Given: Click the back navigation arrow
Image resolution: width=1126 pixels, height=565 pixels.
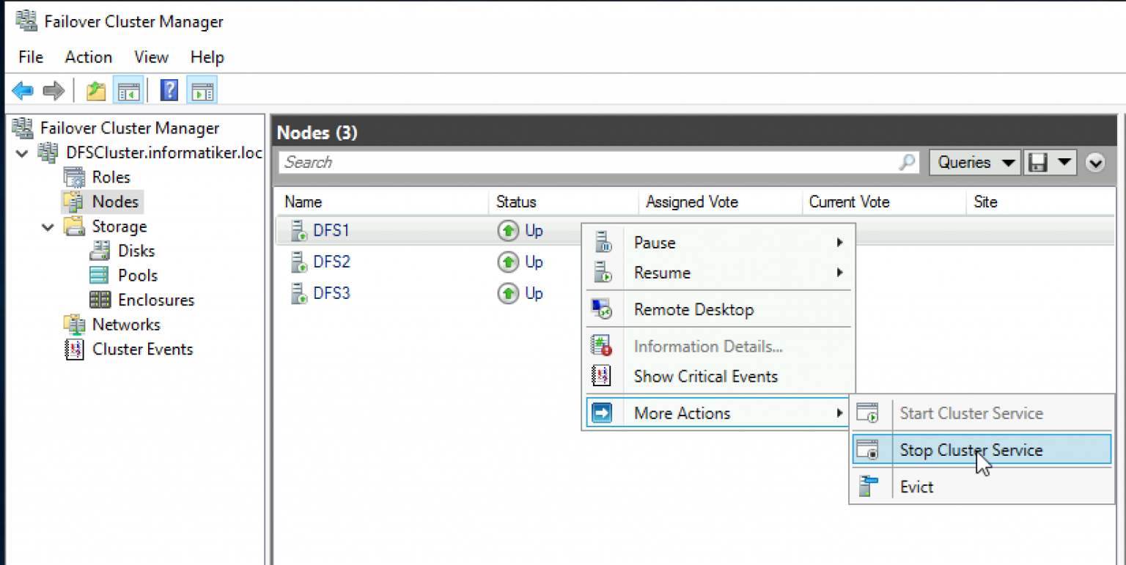Looking at the screenshot, I should 22,90.
